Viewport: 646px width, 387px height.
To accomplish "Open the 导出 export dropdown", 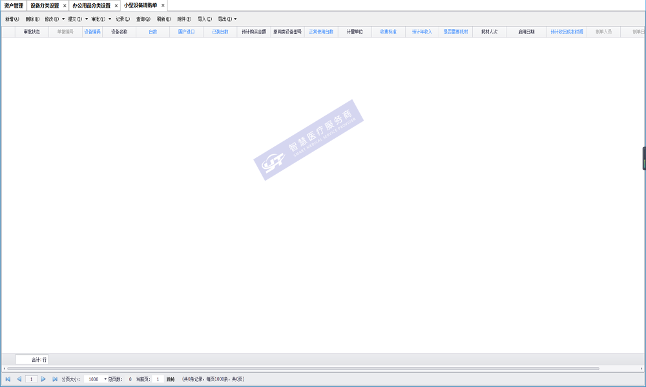I will tap(235, 19).
